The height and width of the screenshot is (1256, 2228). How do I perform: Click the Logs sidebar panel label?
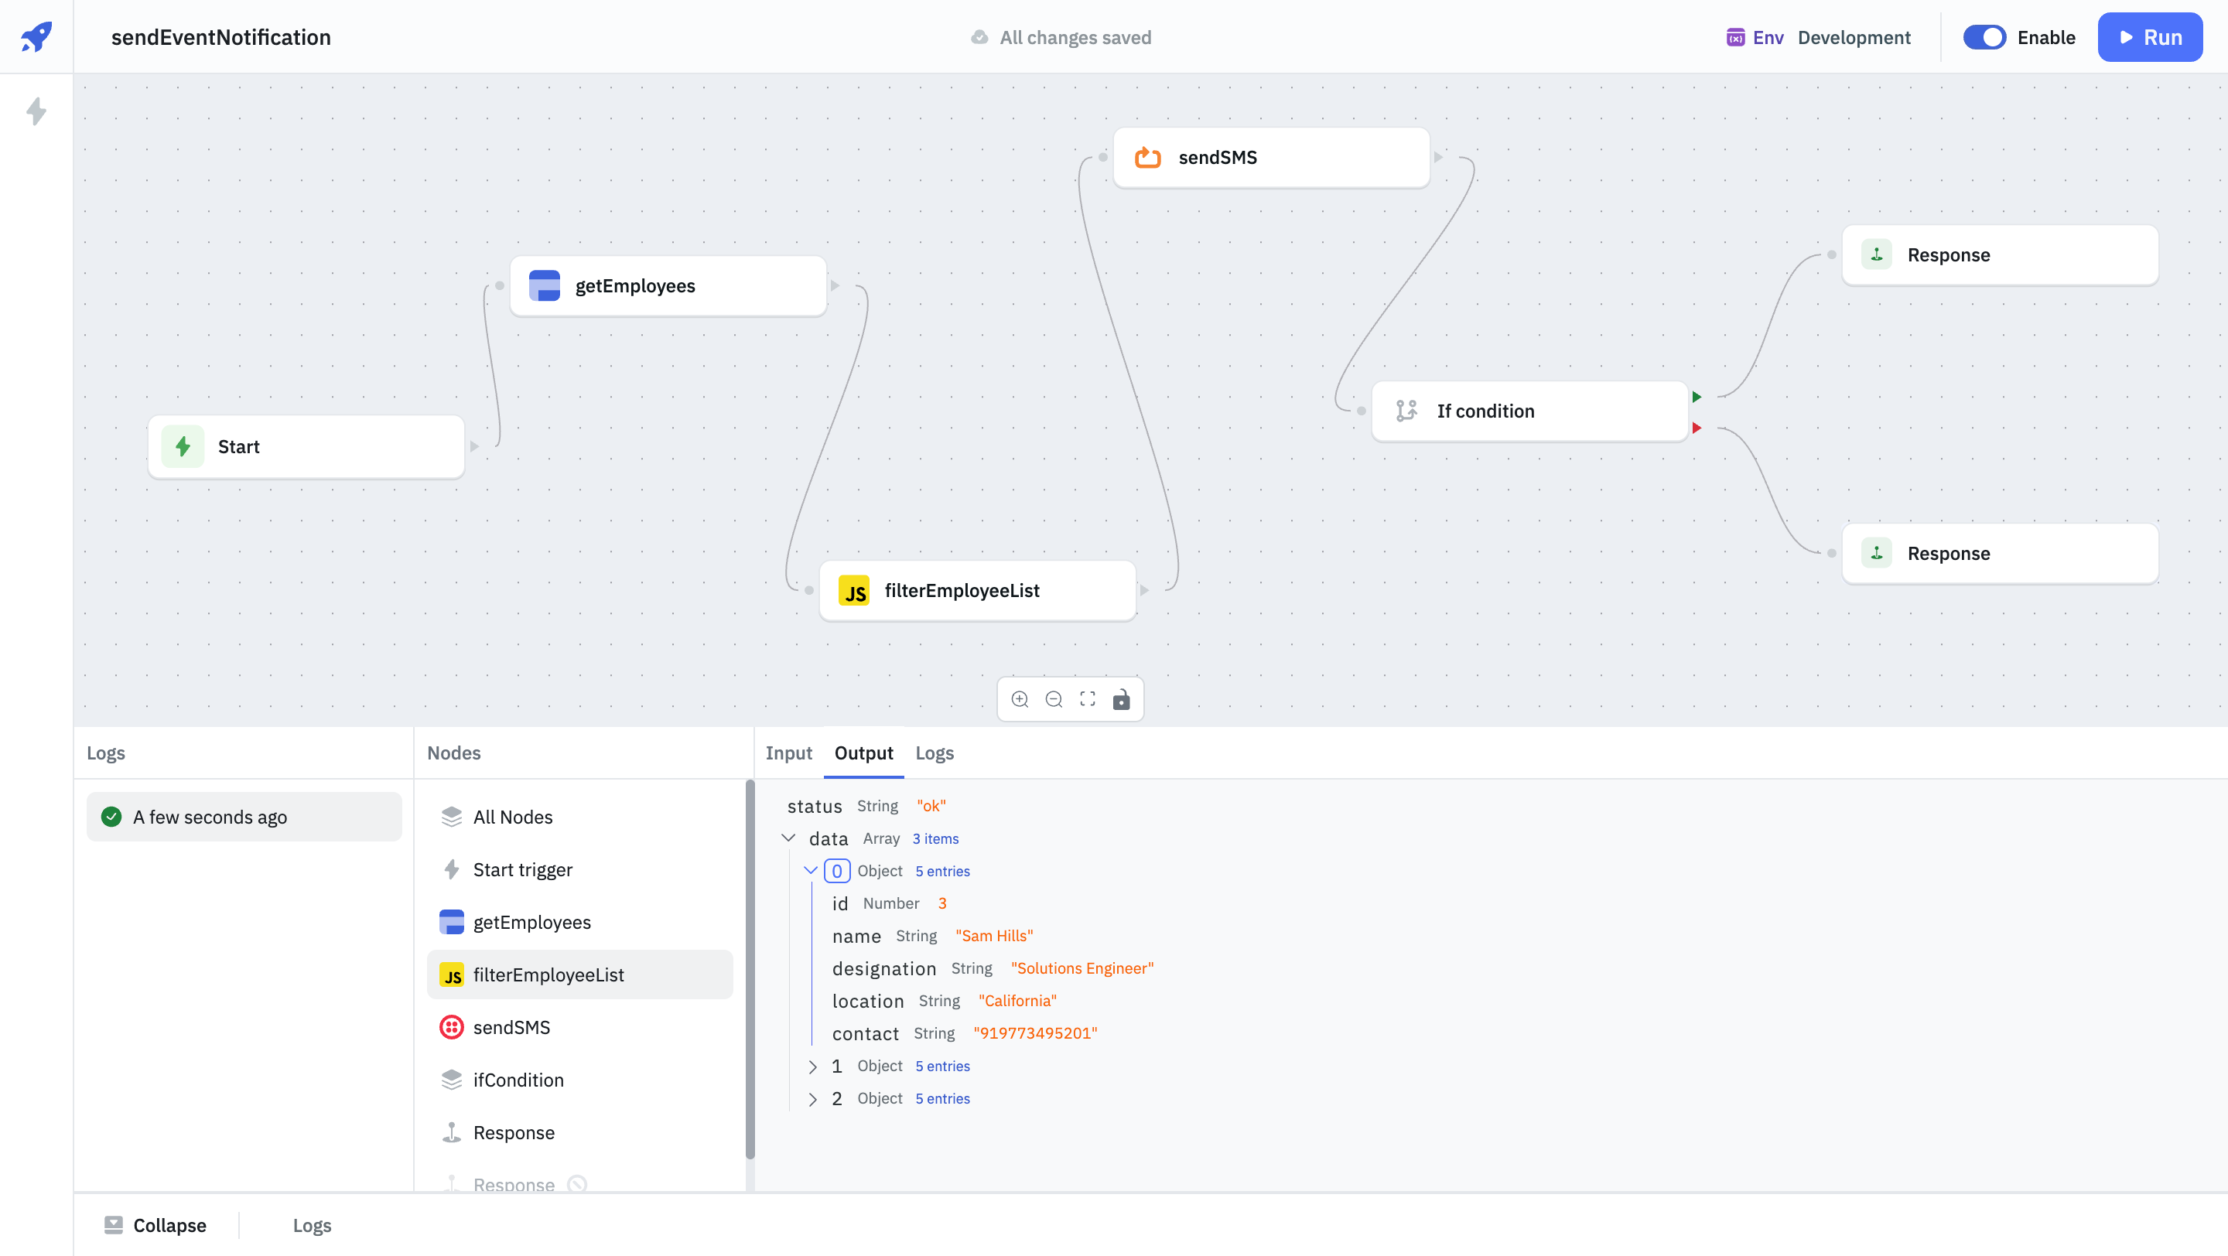coord(105,751)
